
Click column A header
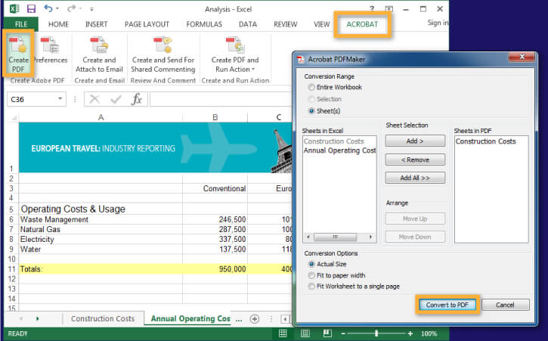point(101,117)
